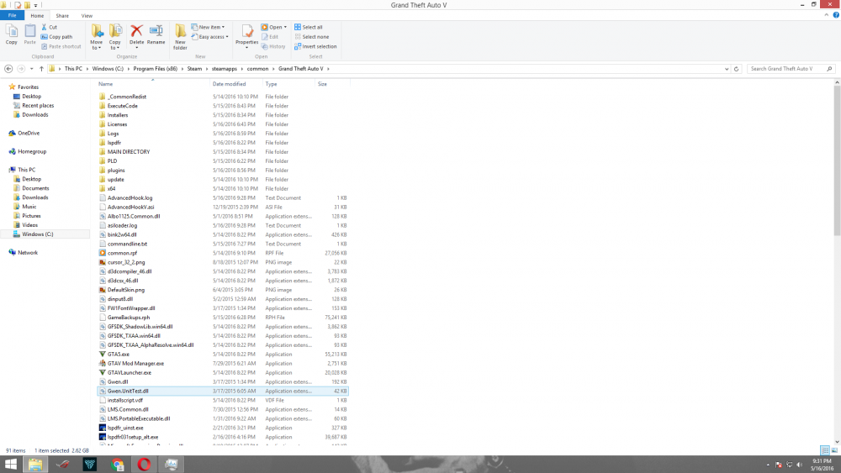The image size is (841, 473).
Task: Click the History button in Open group
Action: pyautogui.click(x=273, y=46)
